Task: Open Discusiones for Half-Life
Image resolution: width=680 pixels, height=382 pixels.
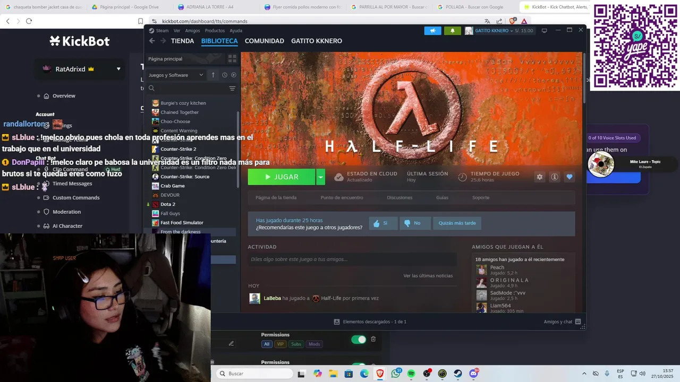Action: [399, 197]
